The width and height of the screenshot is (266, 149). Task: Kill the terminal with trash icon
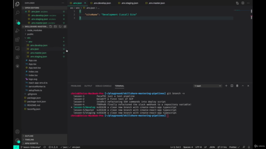click(237, 86)
